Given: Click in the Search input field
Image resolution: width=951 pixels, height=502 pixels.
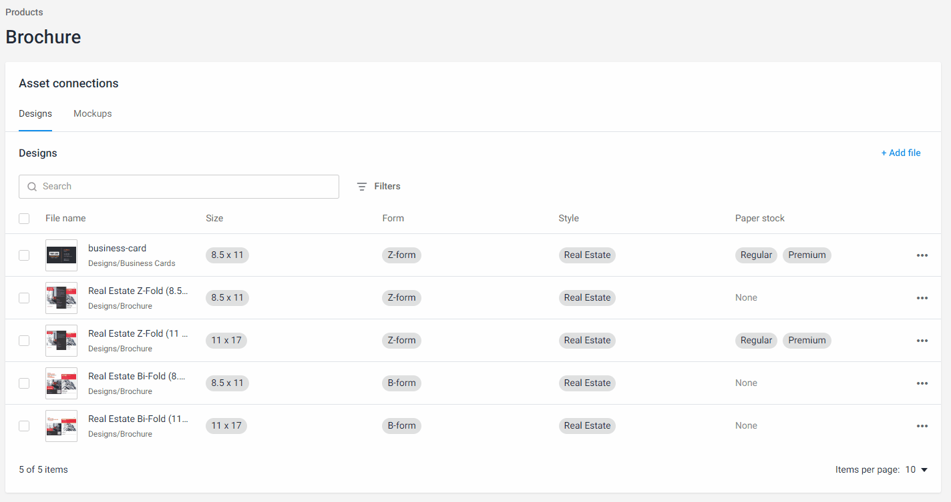Looking at the screenshot, I should click(x=187, y=187).
